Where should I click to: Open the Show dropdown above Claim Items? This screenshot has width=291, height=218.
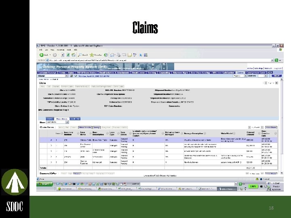[x=67, y=122]
